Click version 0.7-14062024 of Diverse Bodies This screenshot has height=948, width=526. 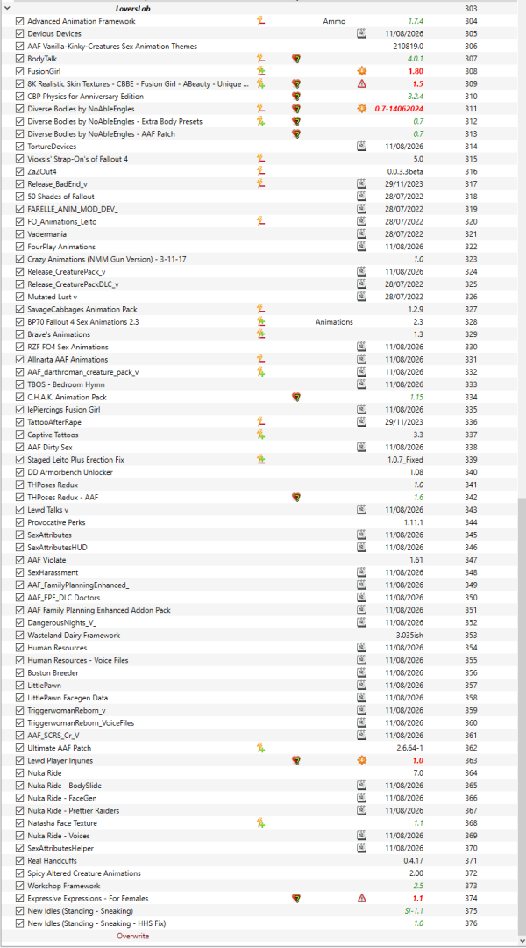[x=397, y=109]
